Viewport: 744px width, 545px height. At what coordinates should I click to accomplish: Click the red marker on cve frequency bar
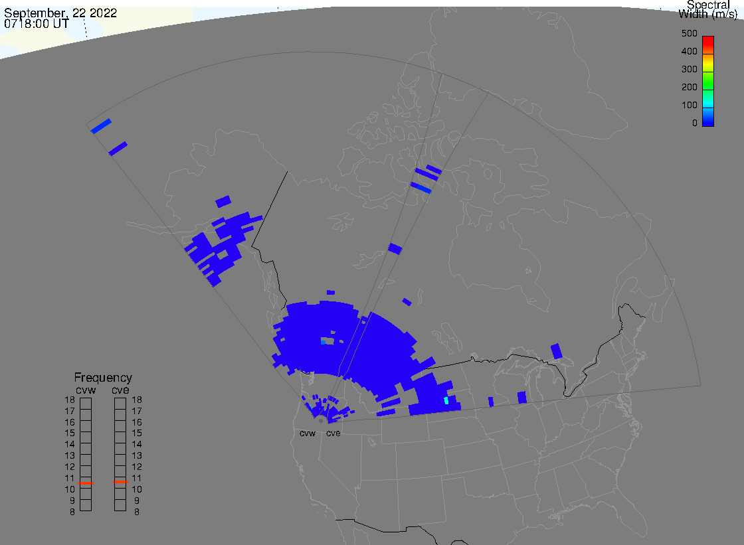pos(120,482)
